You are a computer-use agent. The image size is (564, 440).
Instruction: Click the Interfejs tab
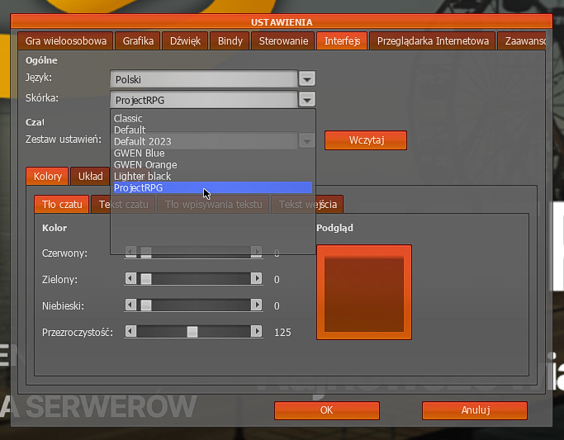(342, 41)
